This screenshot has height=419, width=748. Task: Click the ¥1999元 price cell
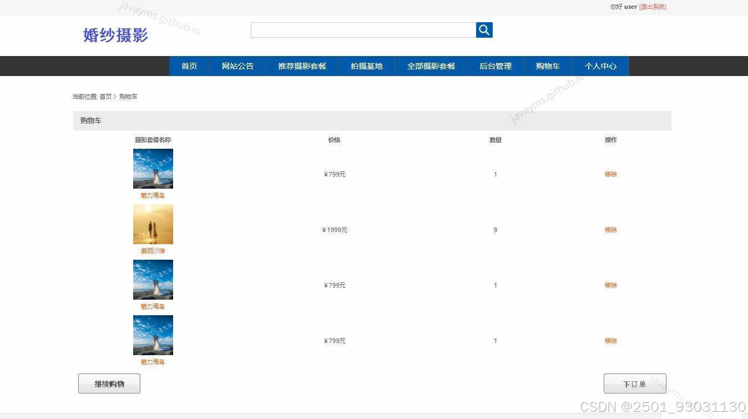click(335, 230)
